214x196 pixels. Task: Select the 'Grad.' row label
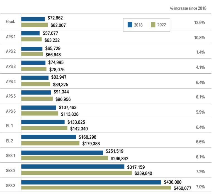[11, 21]
